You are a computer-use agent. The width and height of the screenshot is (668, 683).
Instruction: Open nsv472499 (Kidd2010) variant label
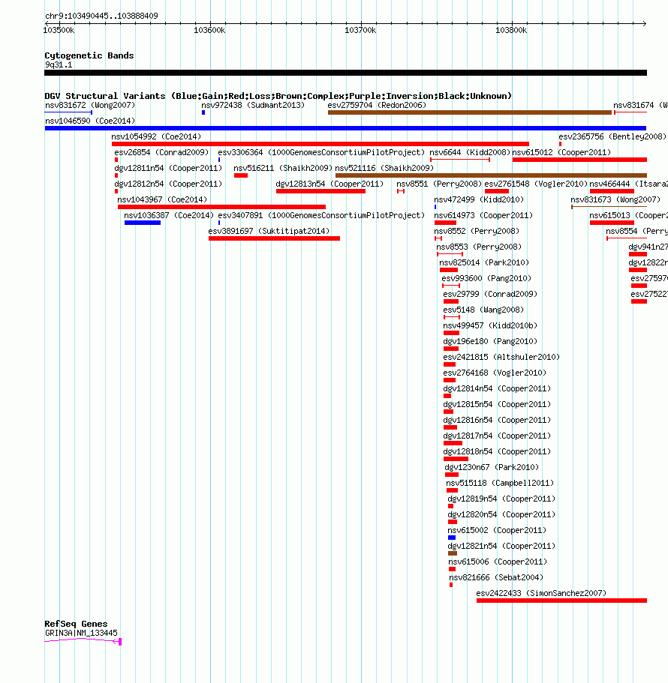(x=479, y=199)
